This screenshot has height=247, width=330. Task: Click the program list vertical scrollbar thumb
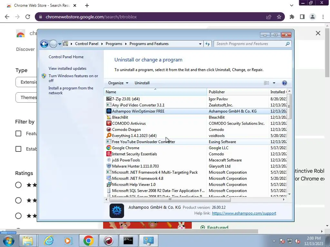point(289,106)
